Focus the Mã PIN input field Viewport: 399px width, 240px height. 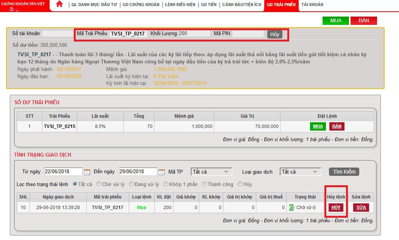pos(248,34)
